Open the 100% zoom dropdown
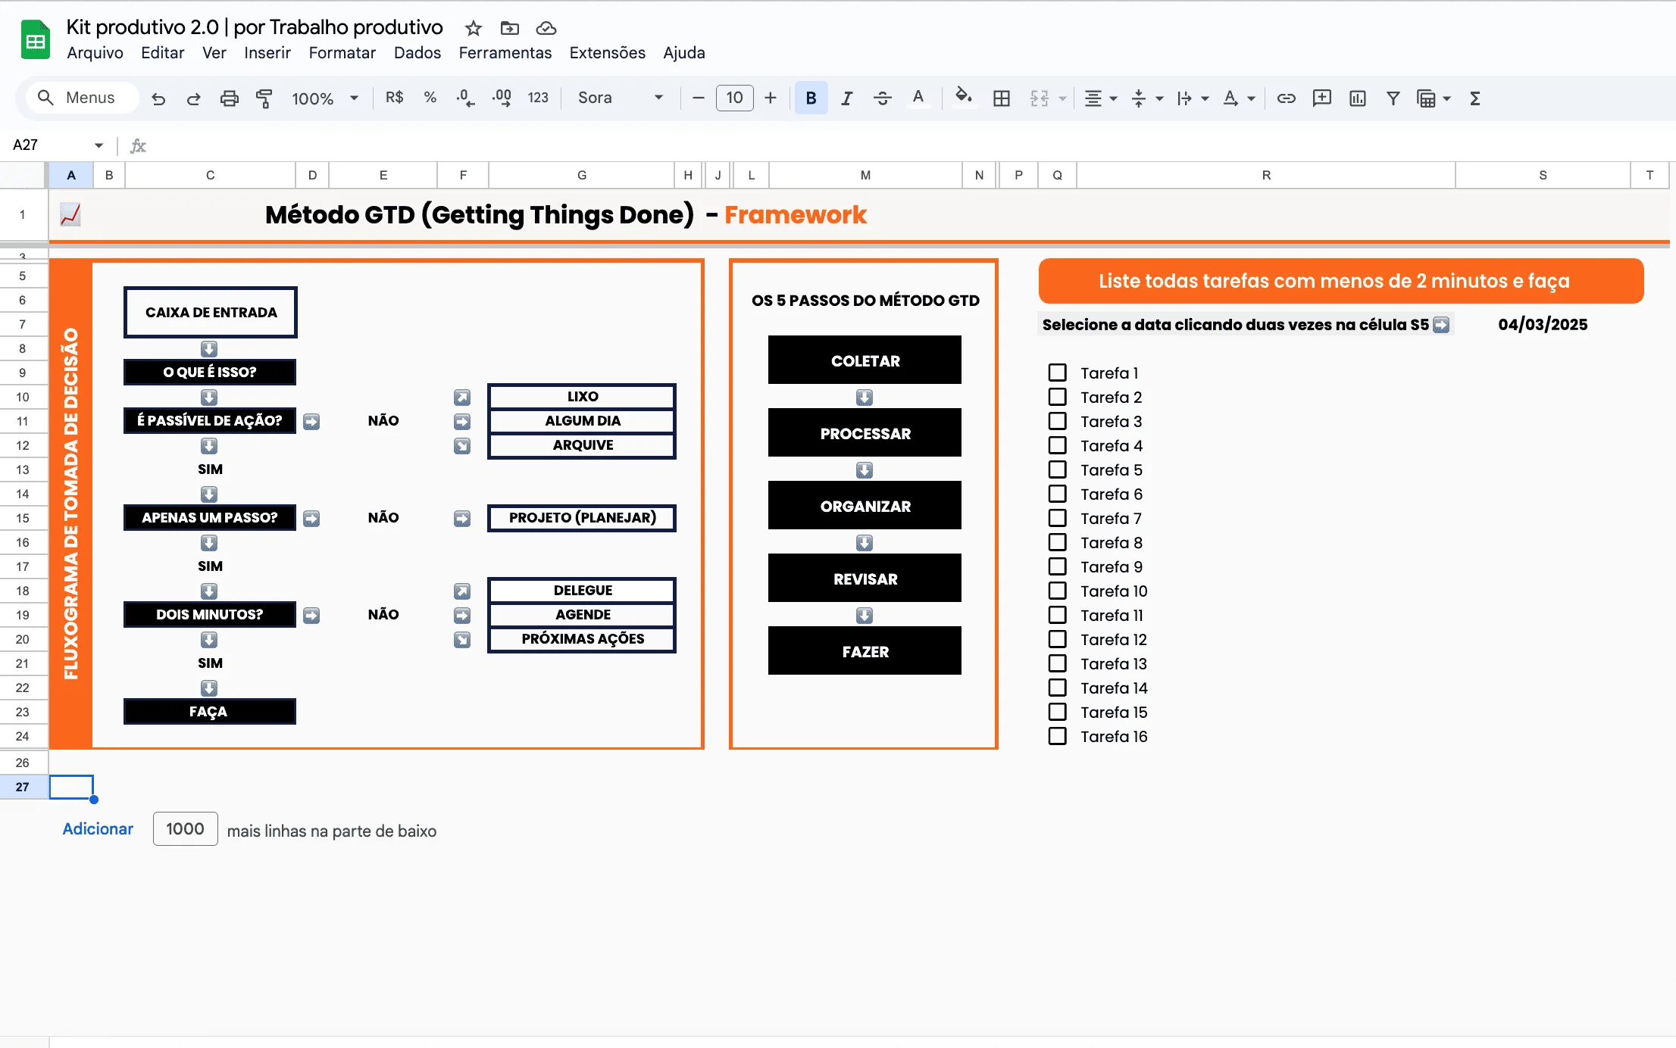The width and height of the screenshot is (1676, 1048). coord(325,98)
